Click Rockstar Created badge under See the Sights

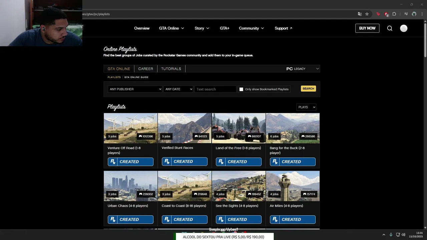239,219
